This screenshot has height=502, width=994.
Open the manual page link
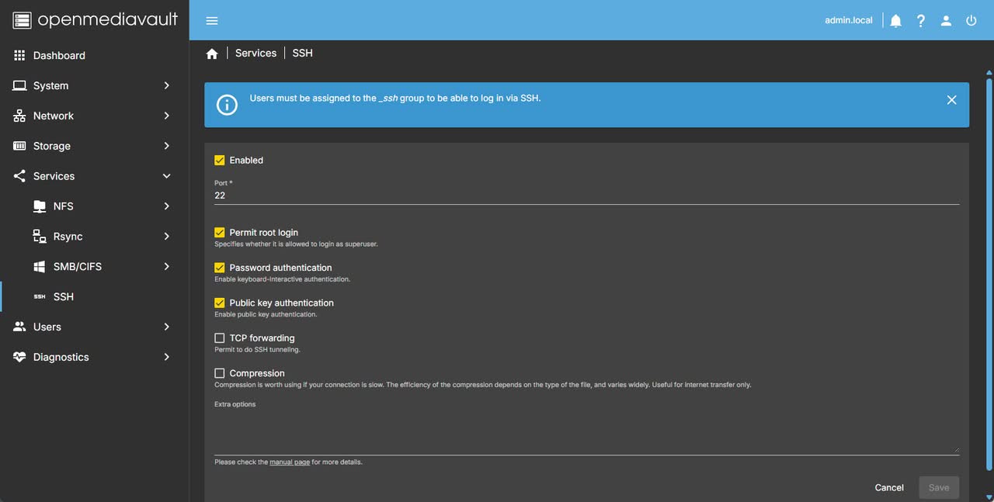290,462
